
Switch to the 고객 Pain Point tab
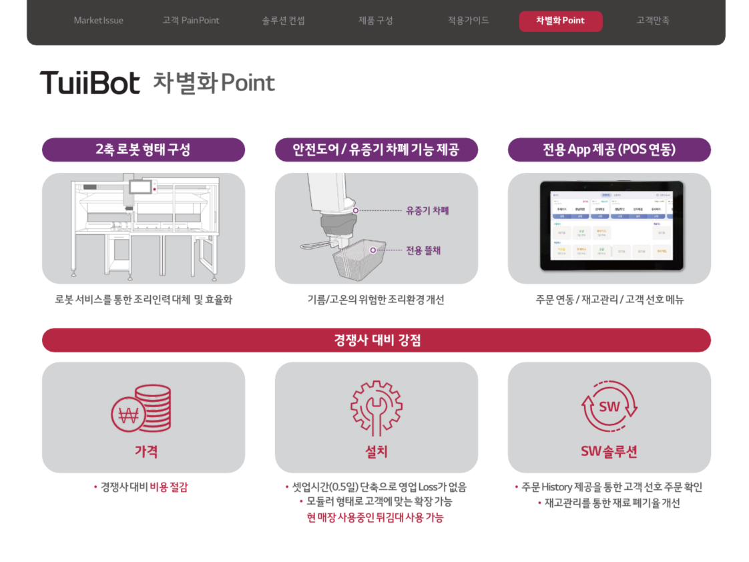tap(191, 21)
